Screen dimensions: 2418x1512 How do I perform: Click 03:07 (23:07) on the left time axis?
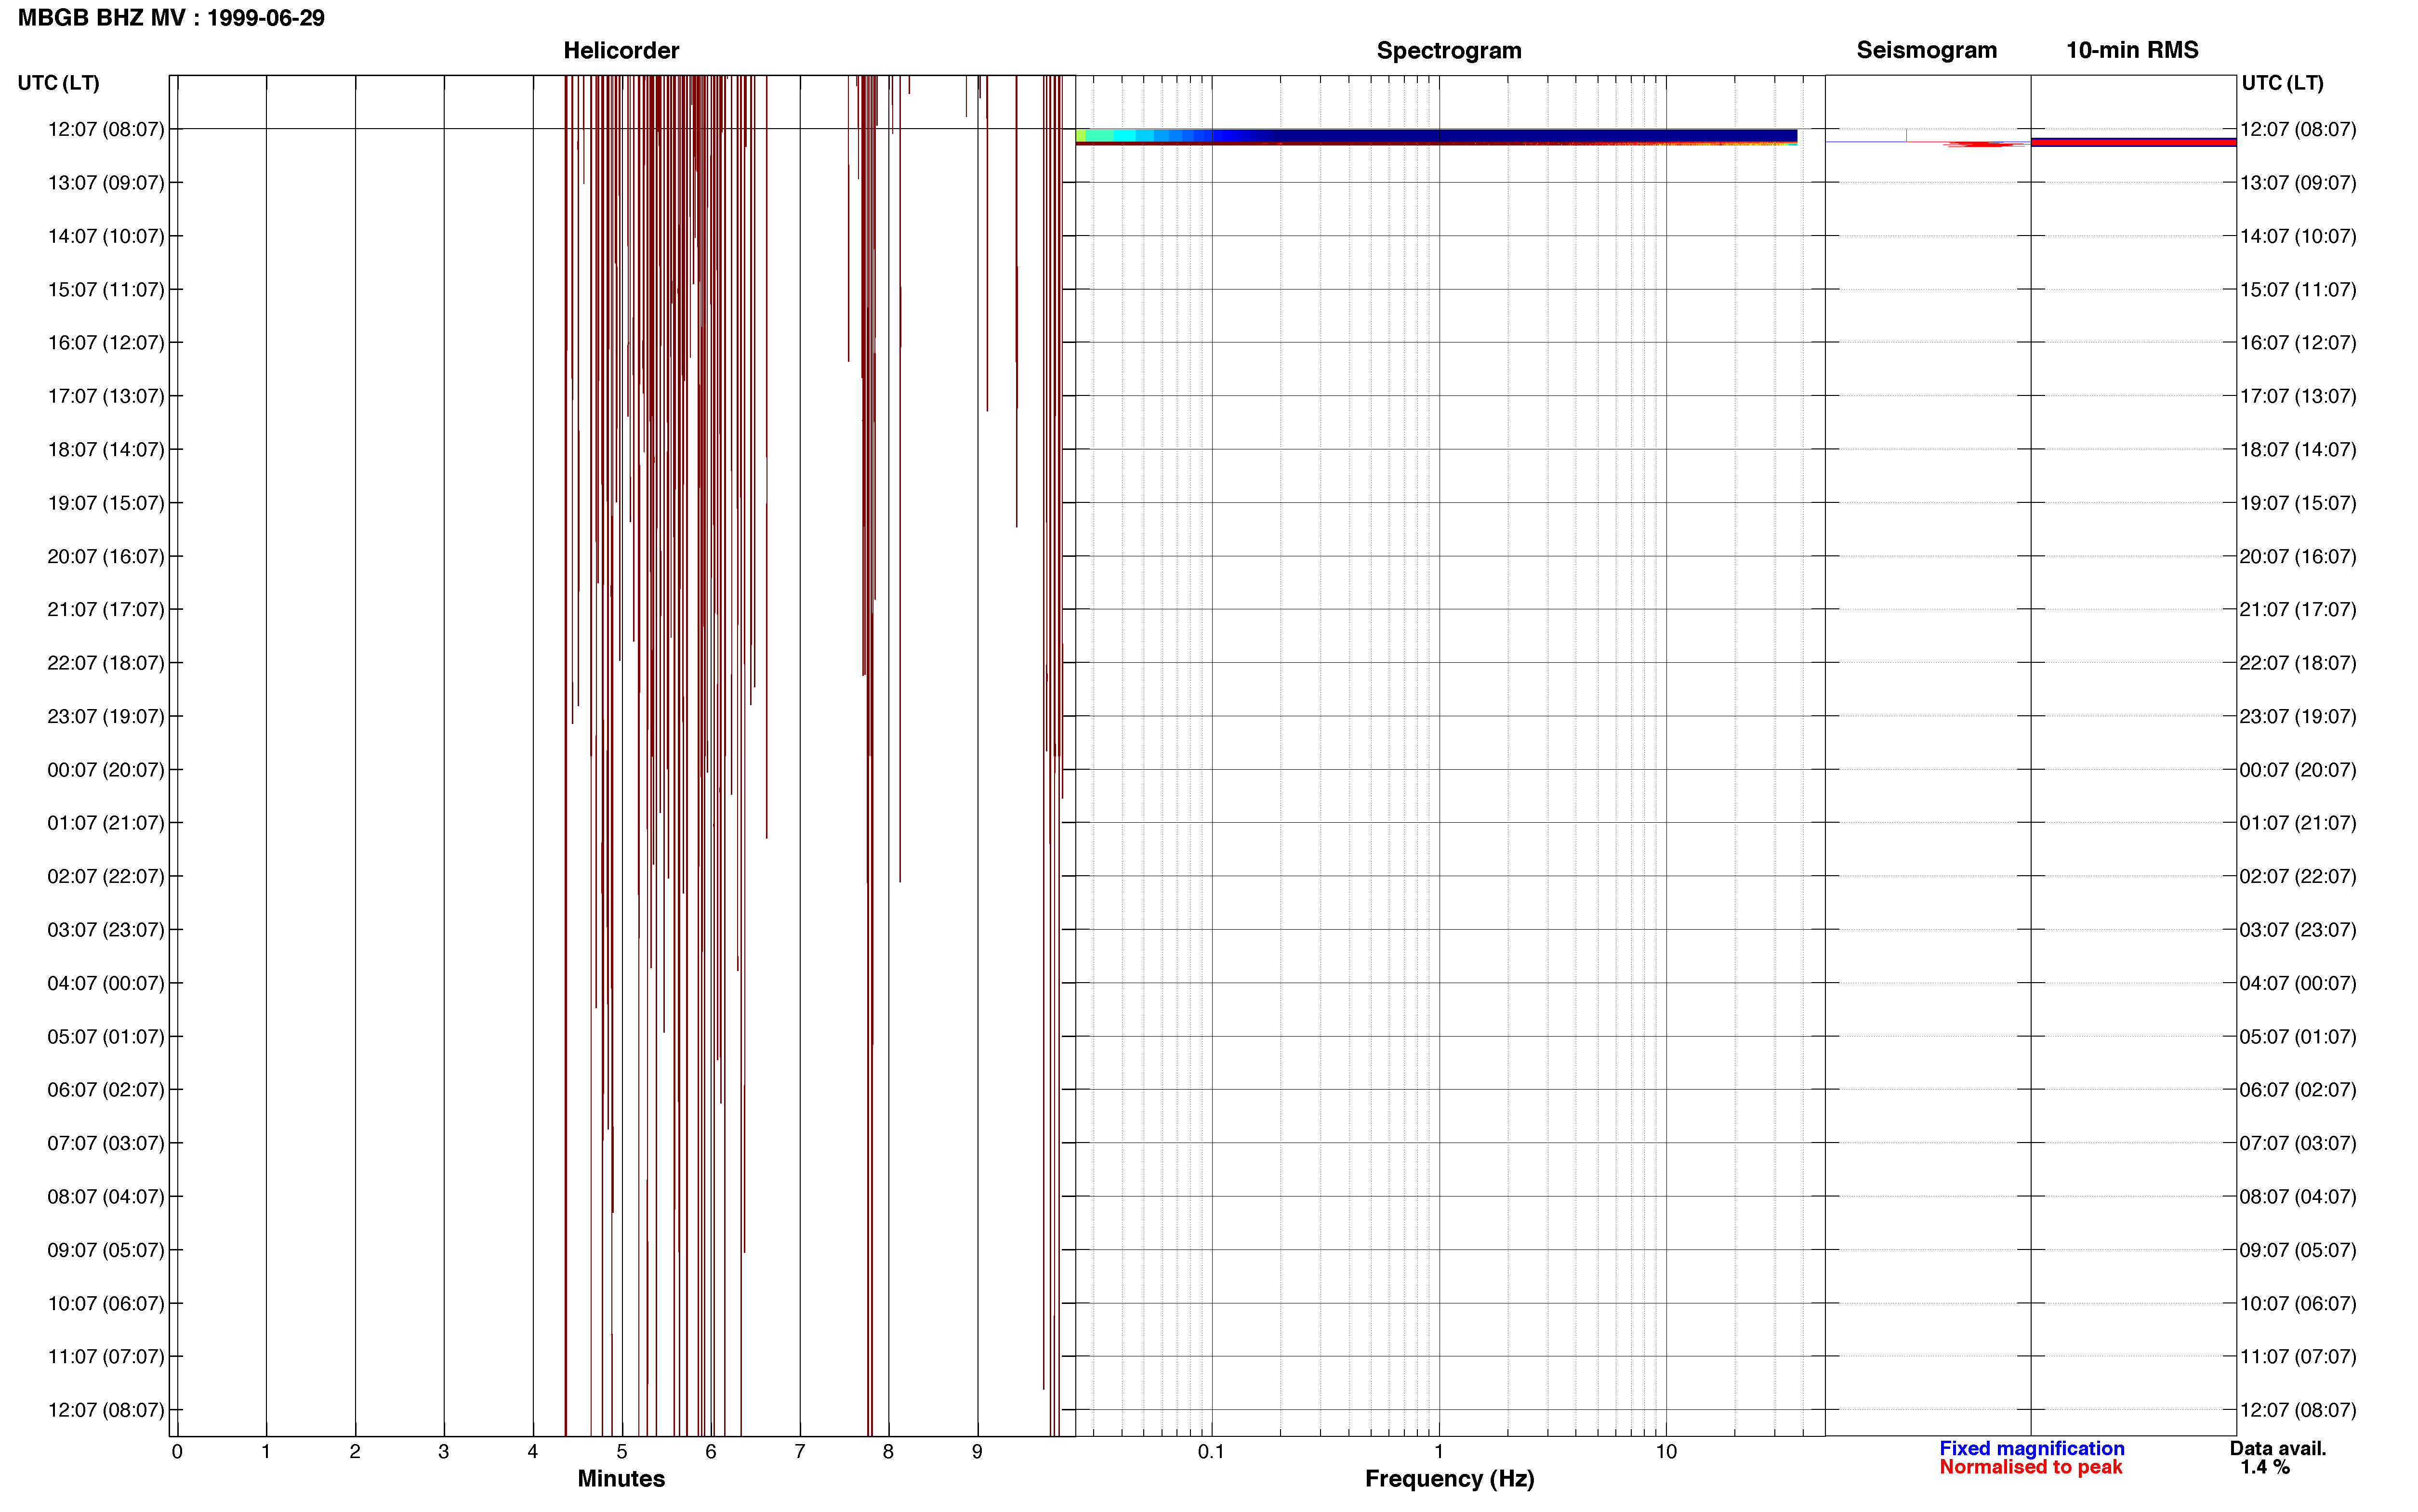click(x=106, y=930)
